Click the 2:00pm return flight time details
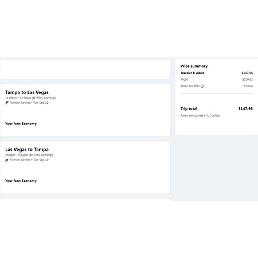This screenshot has width=258, height=258. pyautogui.click(x=29, y=155)
